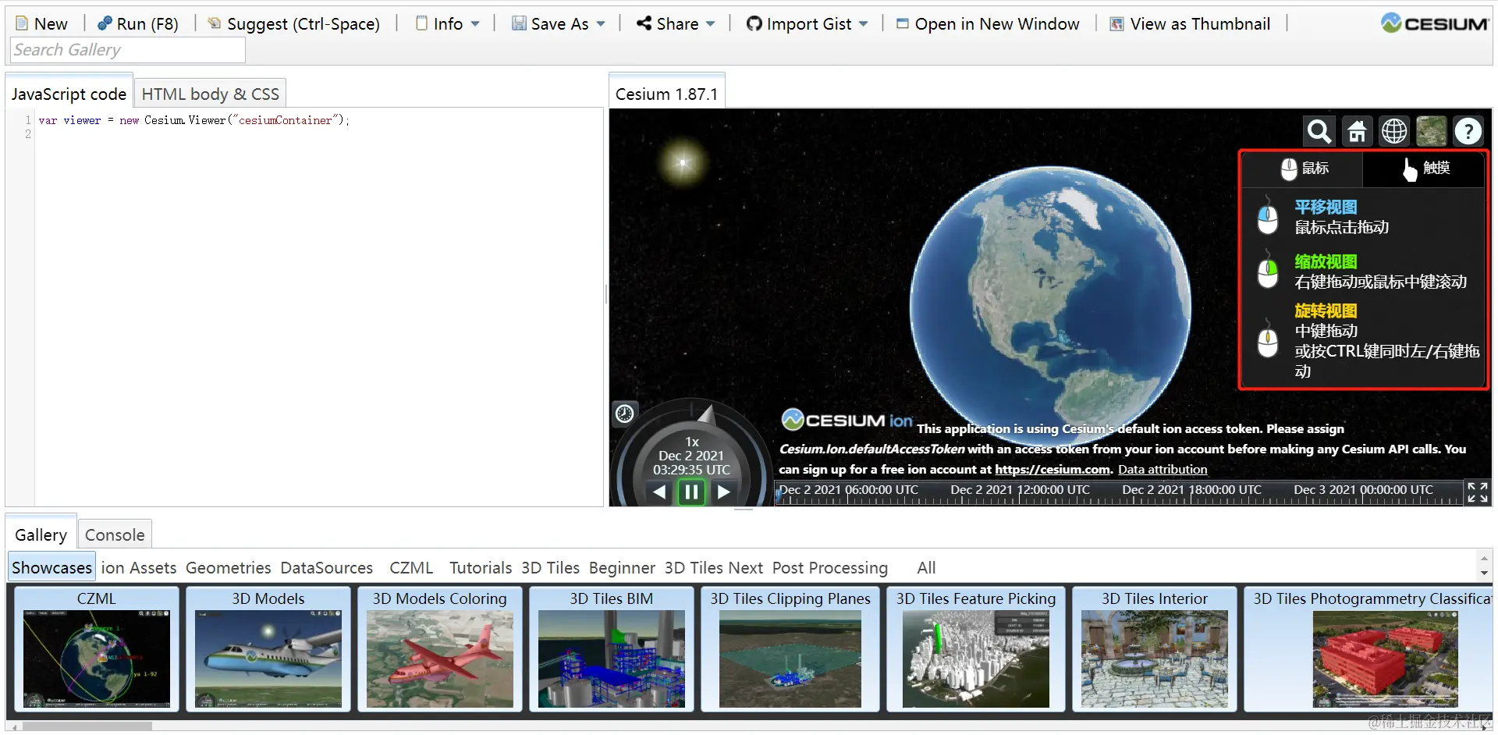Open the geocoder search icon
The width and height of the screenshot is (1498, 735).
point(1319,131)
